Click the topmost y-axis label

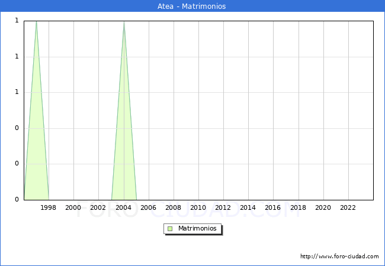(17, 21)
